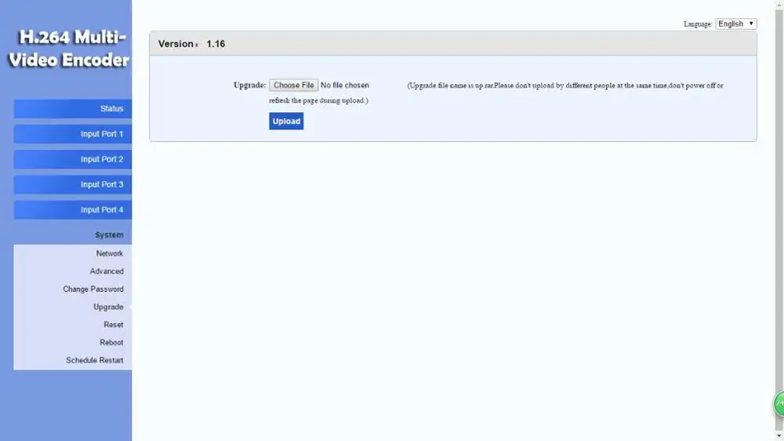Open Input Port 4 settings

[x=72, y=210]
